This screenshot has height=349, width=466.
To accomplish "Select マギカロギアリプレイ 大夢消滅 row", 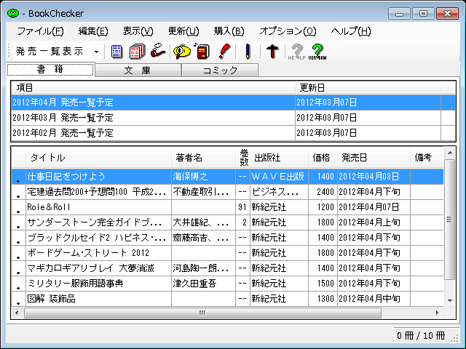I will pyautogui.click(x=227, y=268).
